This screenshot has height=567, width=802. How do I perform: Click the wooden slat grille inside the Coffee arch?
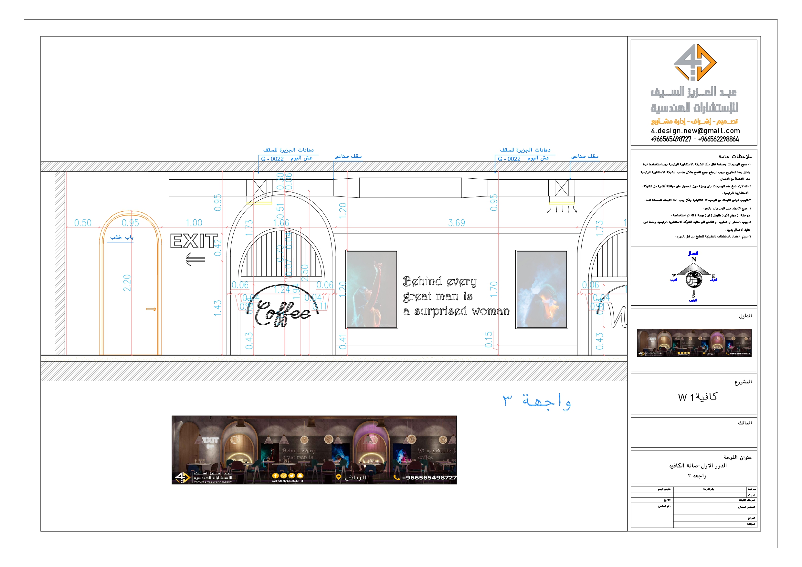(281, 254)
